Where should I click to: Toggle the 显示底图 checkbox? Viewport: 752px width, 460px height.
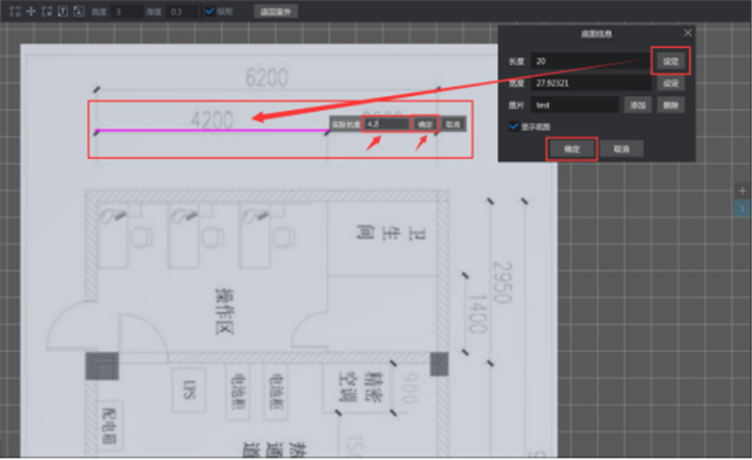(514, 125)
